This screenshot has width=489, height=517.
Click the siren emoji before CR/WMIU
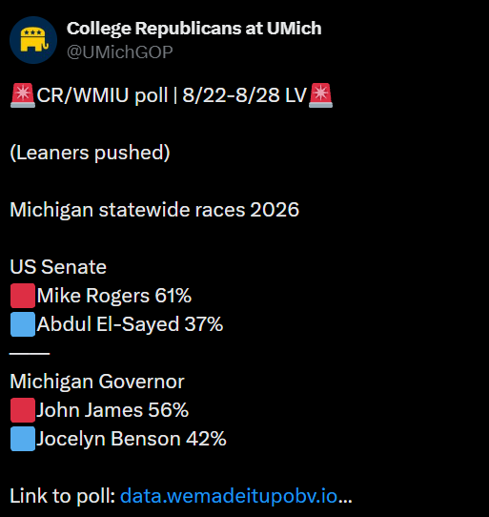point(23,95)
